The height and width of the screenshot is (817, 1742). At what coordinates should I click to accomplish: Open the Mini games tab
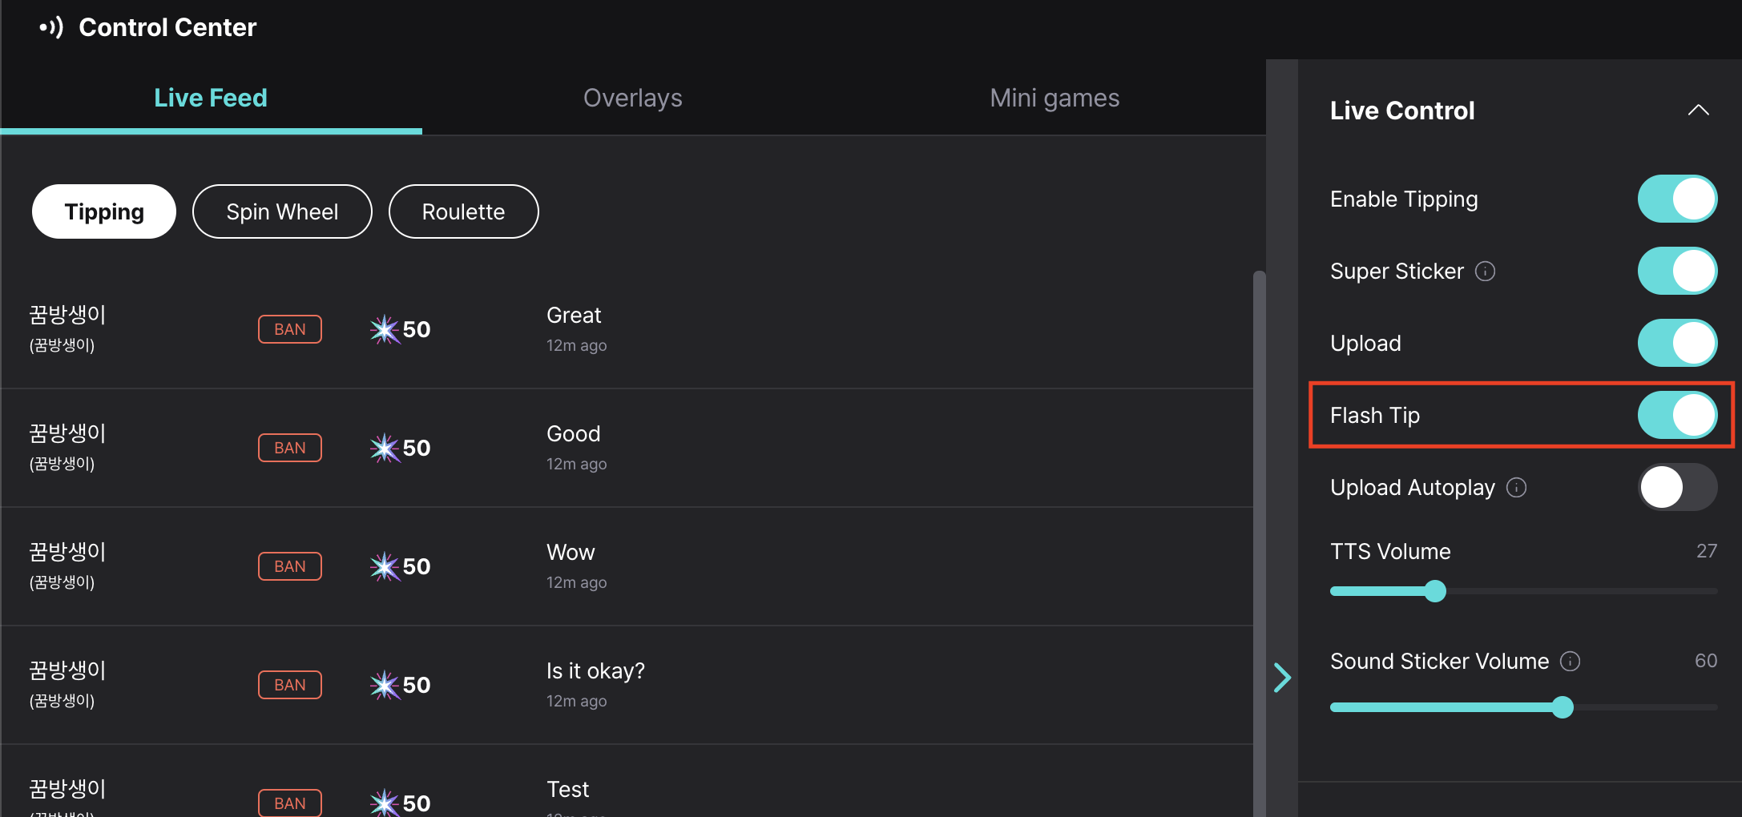pos(1054,98)
